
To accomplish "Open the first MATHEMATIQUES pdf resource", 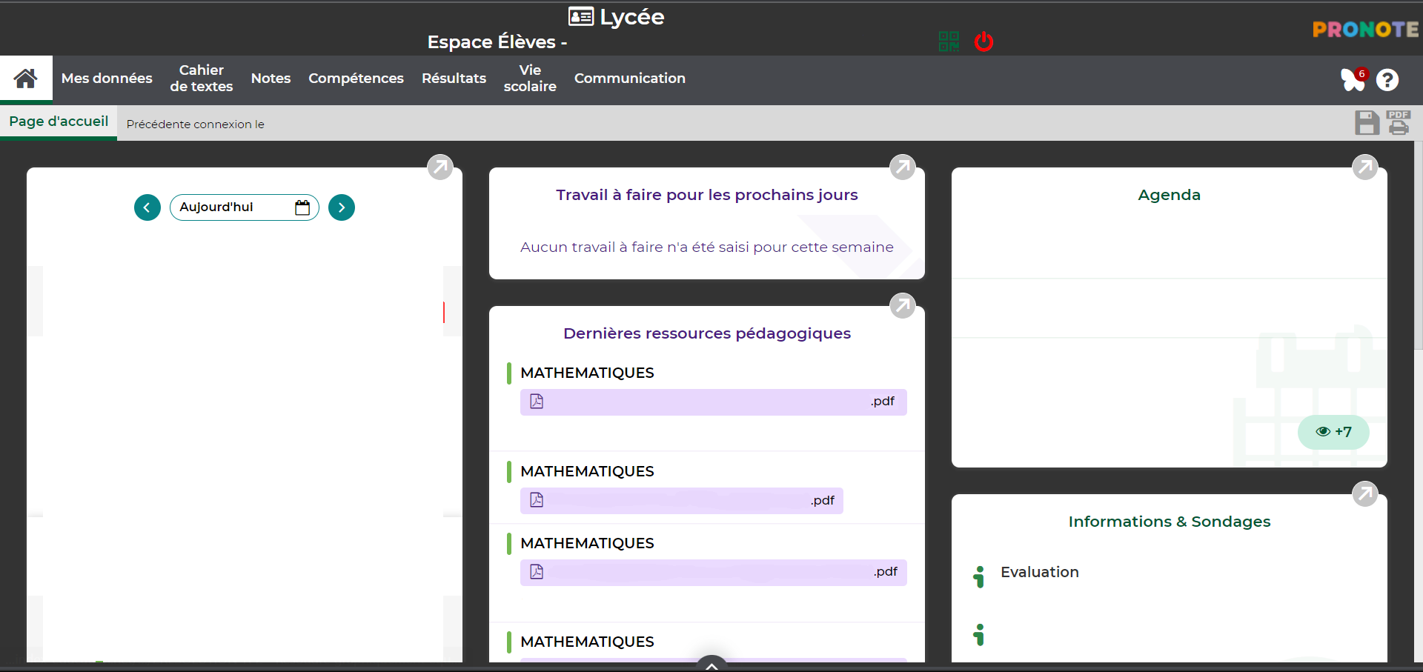I will tap(713, 402).
